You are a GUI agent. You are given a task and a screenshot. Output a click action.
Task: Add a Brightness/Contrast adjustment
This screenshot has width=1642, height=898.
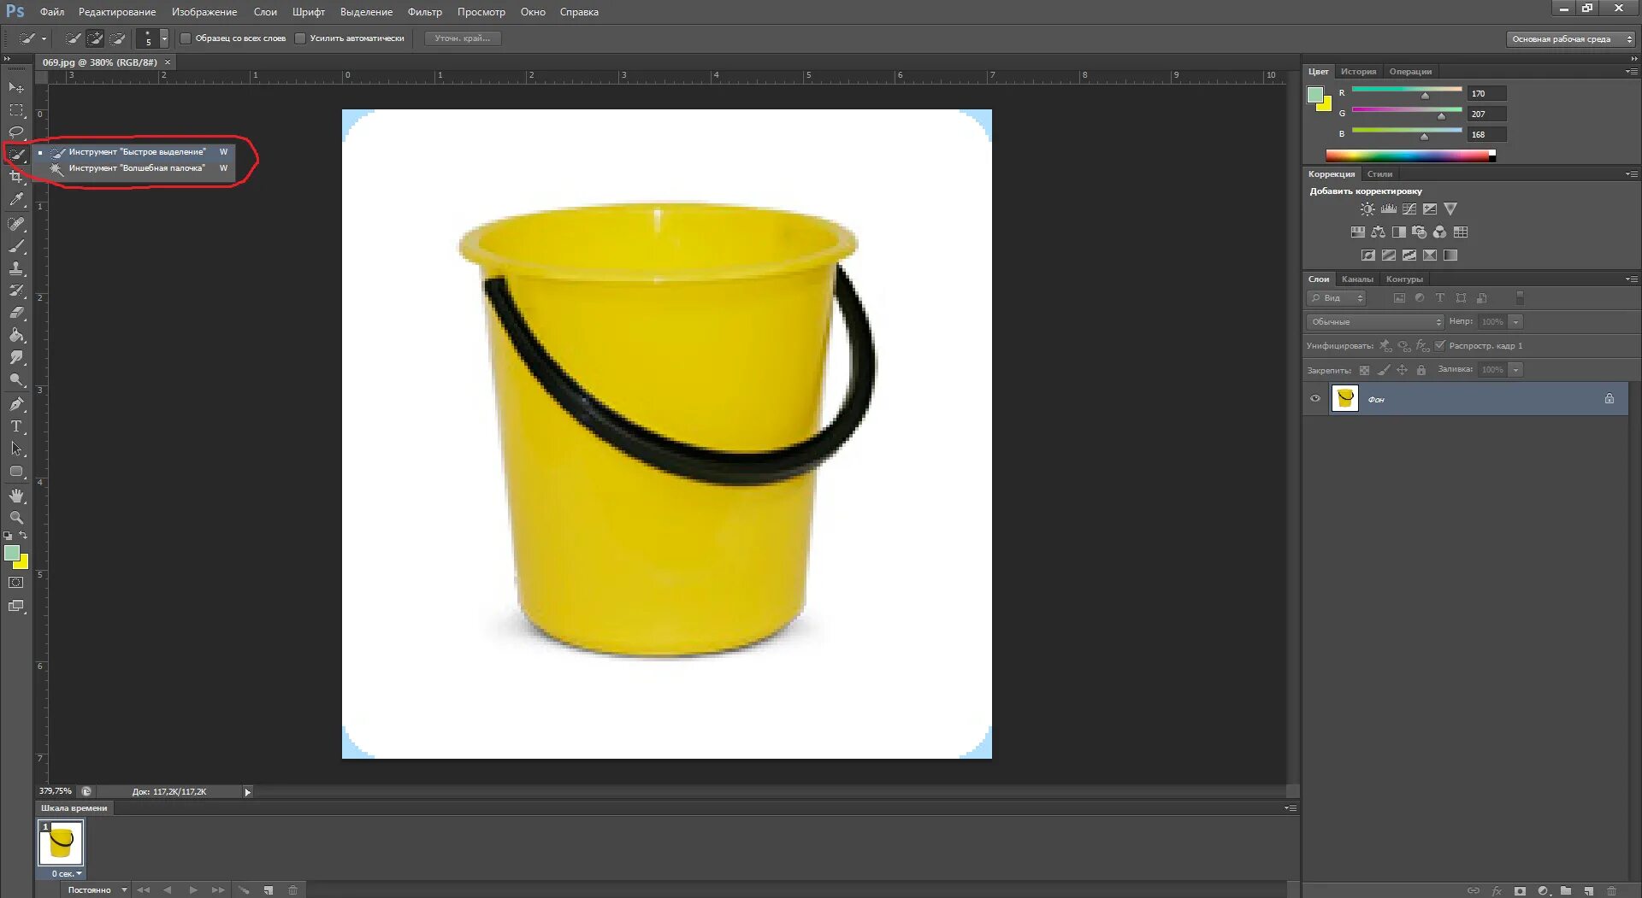[1367, 209]
